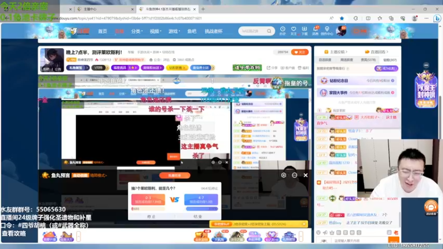
Task: Expand the 游戏 navigation dropdown
Action: [174, 32]
